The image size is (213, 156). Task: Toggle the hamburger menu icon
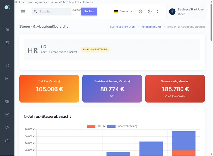click(23, 11)
